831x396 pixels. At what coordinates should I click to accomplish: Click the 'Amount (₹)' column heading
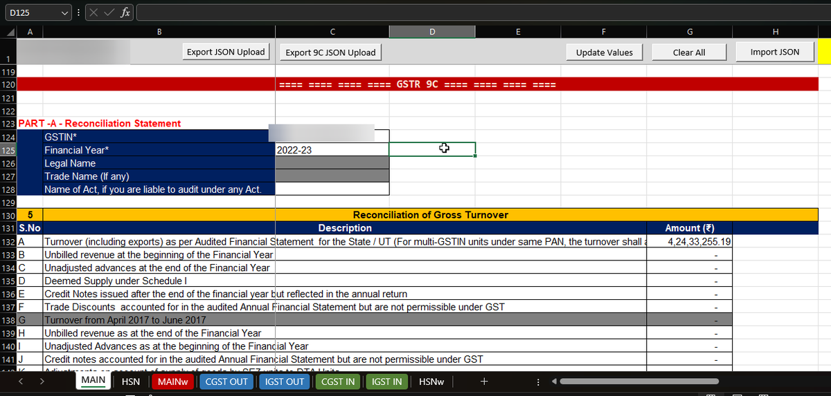click(x=689, y=228)
